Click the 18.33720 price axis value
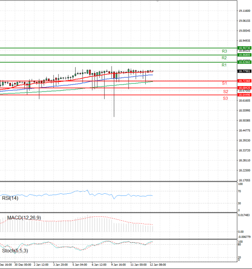Viewport: 252px width, 269px height. coord(244,150)
